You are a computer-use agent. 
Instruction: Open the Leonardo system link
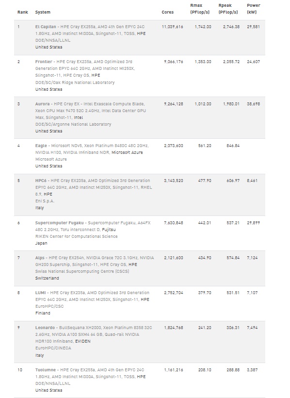[x=45, y=328]
